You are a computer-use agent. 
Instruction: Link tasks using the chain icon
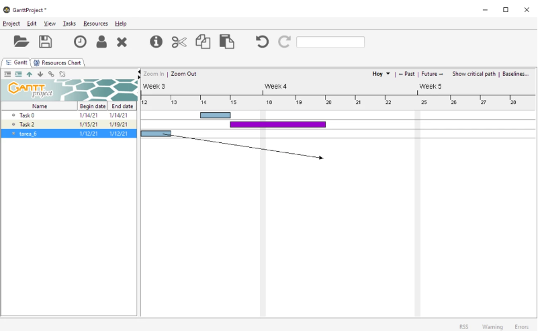pos(51,74)
